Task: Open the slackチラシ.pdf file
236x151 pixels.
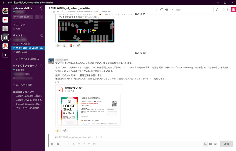Action: click(x=73, y=88)
